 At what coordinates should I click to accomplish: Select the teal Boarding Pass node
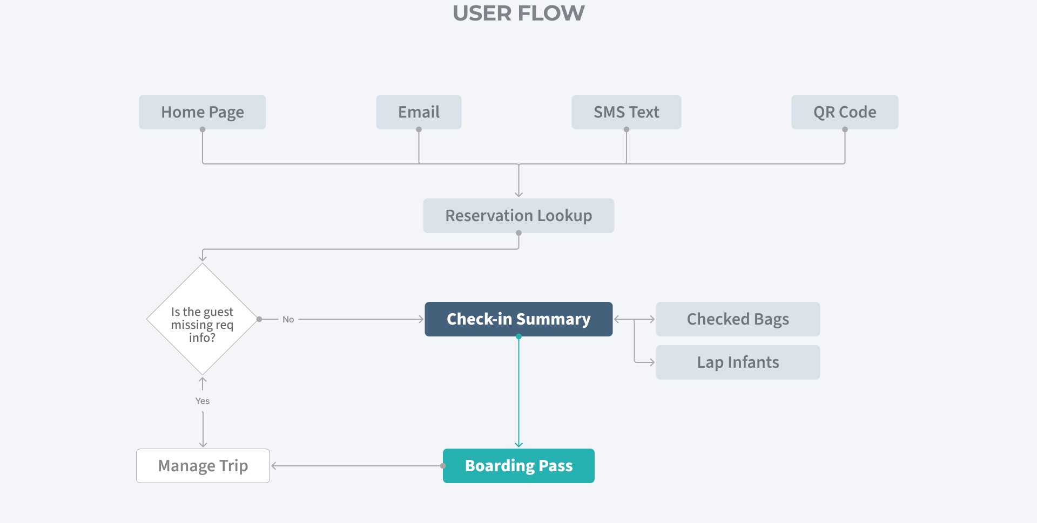(x=518, y=466)
